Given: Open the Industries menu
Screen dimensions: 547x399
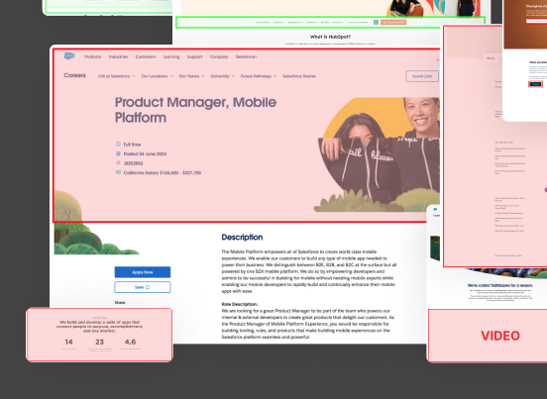Looking at the screenshot, I should pyautogui.click(x=118, y=56).
